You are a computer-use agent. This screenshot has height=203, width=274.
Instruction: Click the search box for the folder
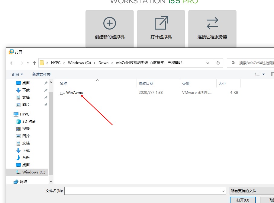tap(250, 63)
